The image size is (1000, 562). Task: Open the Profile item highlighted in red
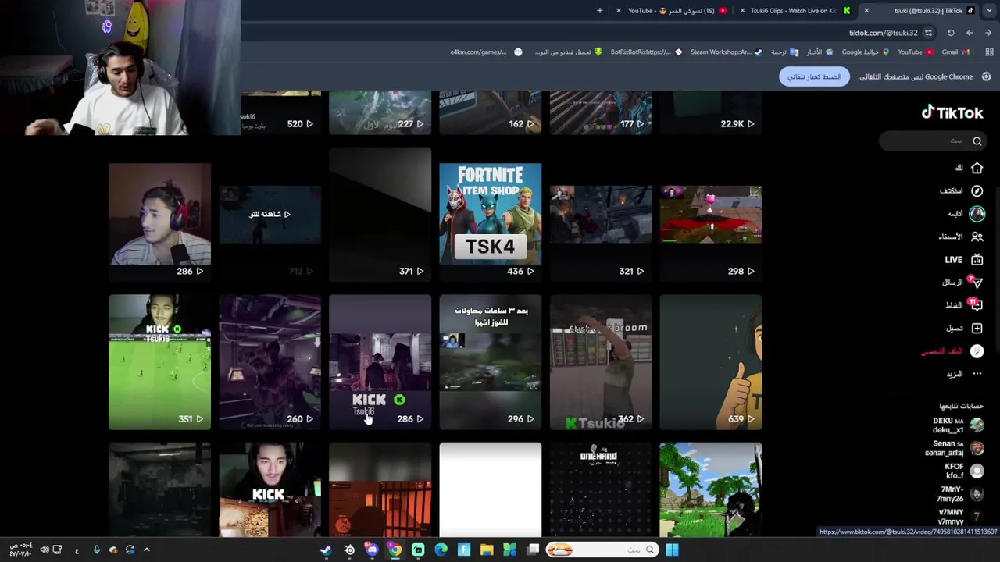click(x=952, y=351)
